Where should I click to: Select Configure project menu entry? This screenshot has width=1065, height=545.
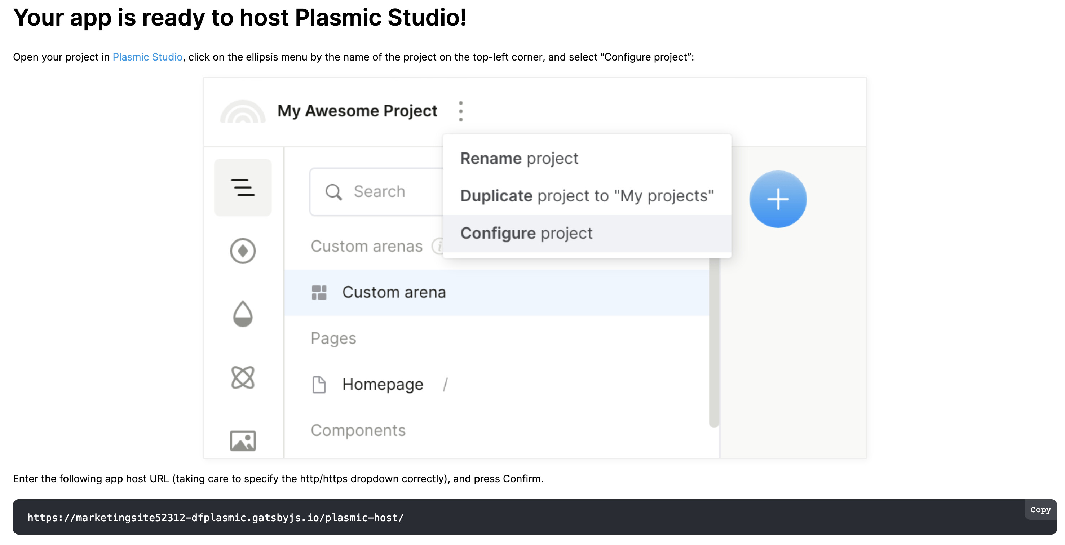point(526,234)
